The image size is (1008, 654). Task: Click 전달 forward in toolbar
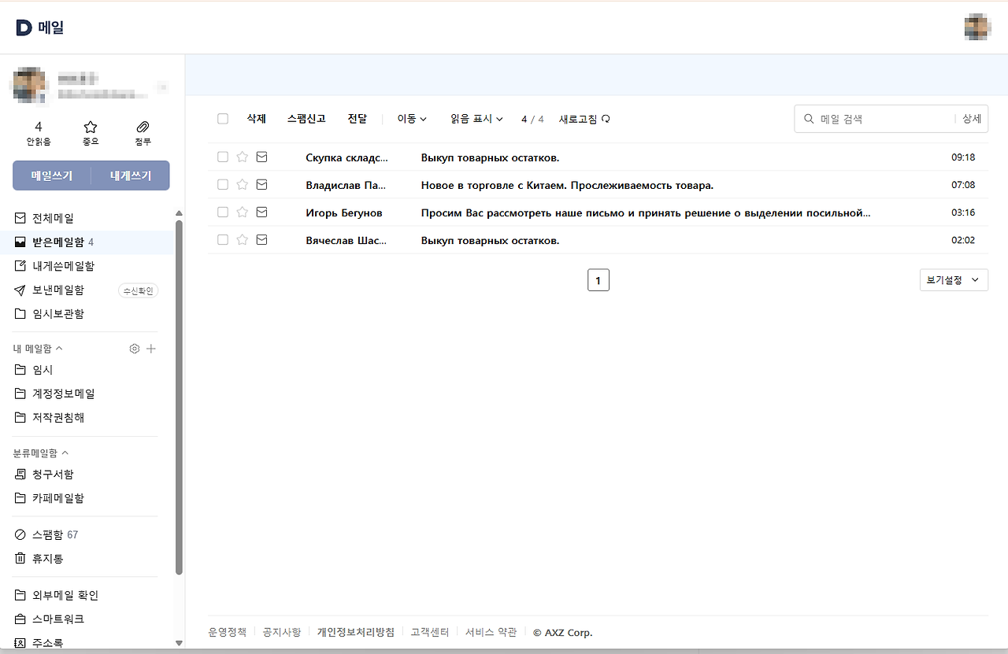pos(358,119)
